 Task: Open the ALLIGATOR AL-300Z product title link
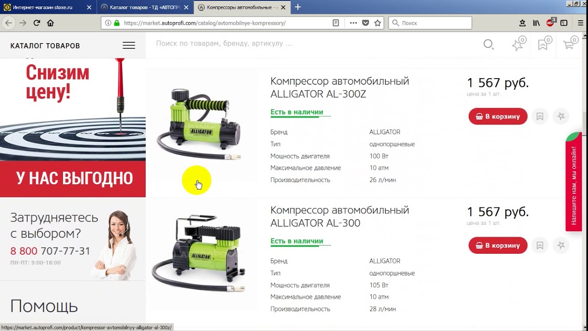(x=339, y=87)
